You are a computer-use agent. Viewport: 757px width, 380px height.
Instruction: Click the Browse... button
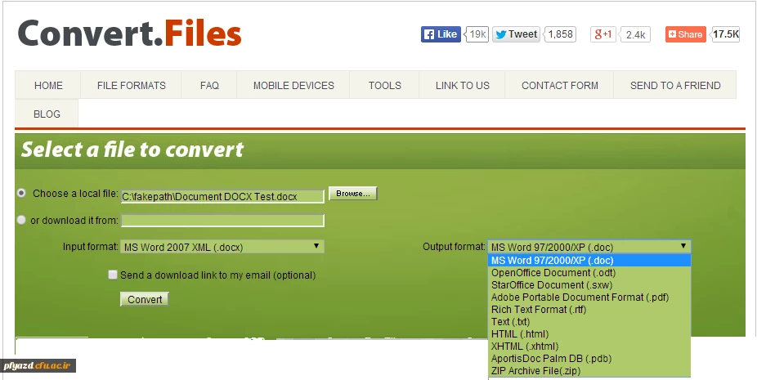(352, 194)
